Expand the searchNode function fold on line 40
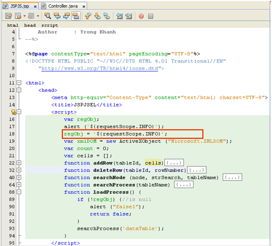 point(19,177)
